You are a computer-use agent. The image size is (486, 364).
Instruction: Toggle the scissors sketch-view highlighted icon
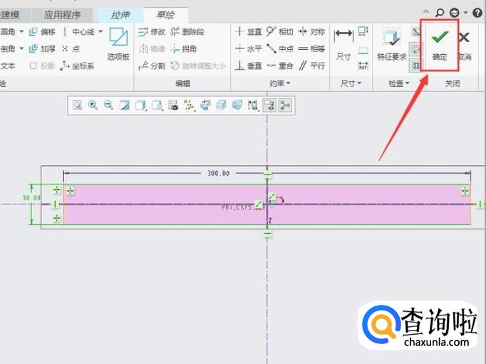(x=285, y=105)
